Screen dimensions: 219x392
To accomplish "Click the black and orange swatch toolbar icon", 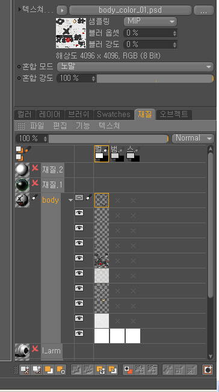I will click(129, 370).
